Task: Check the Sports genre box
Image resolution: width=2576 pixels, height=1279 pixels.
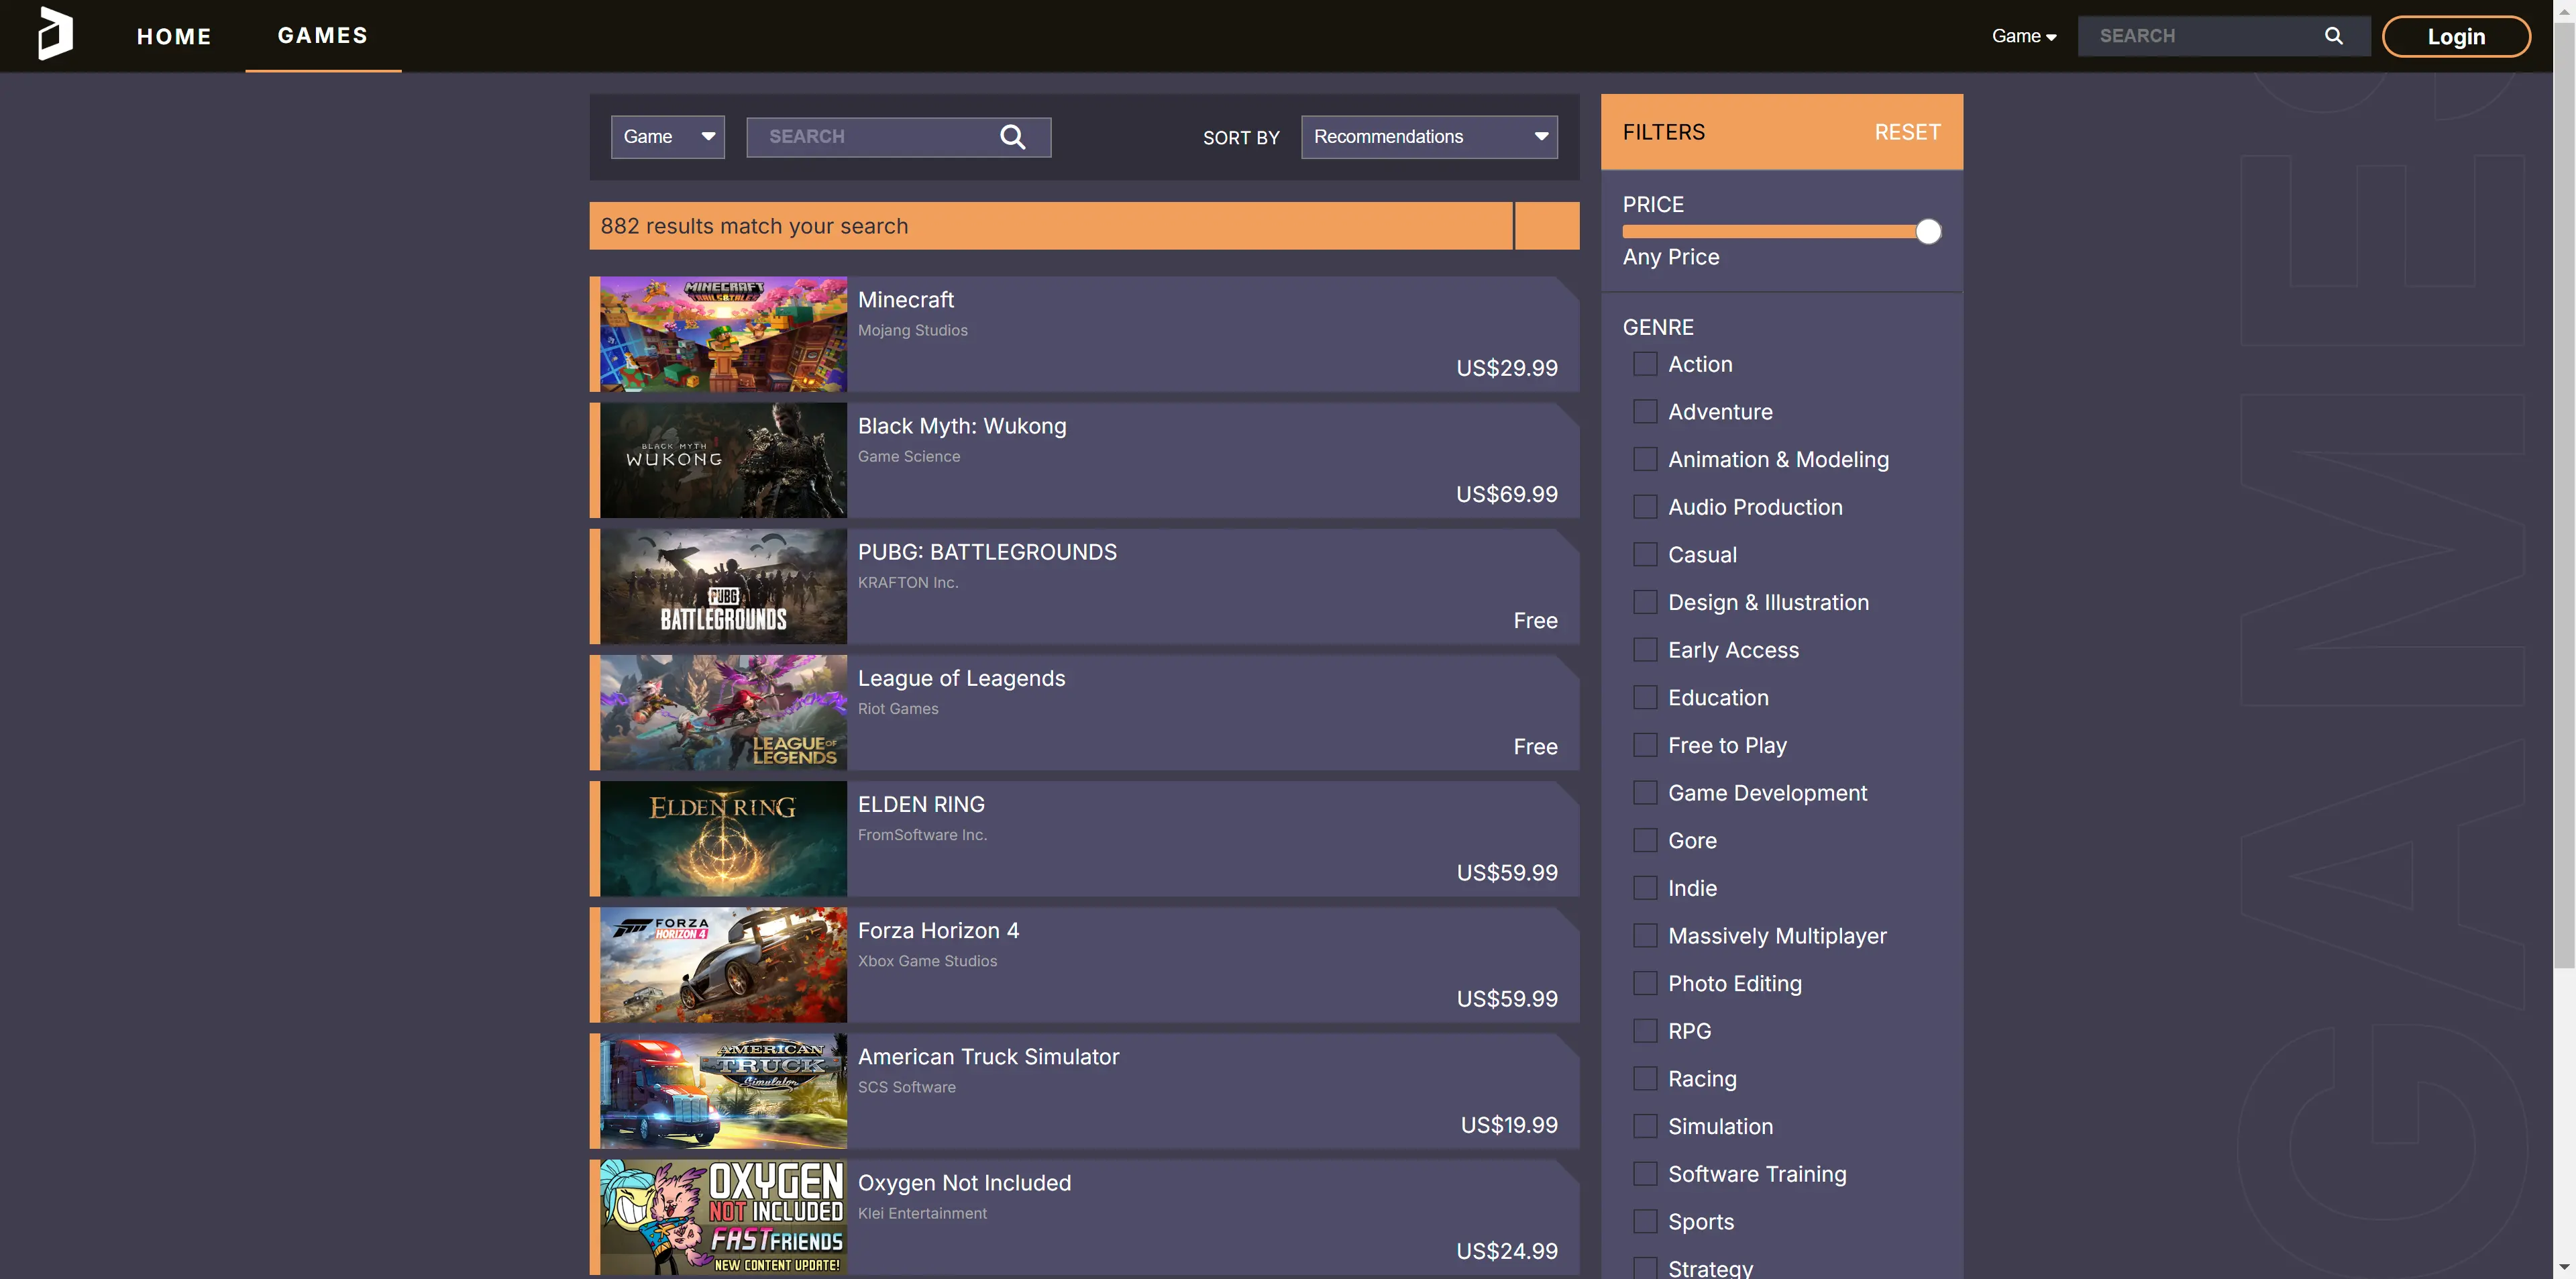Action: 1645,1222
